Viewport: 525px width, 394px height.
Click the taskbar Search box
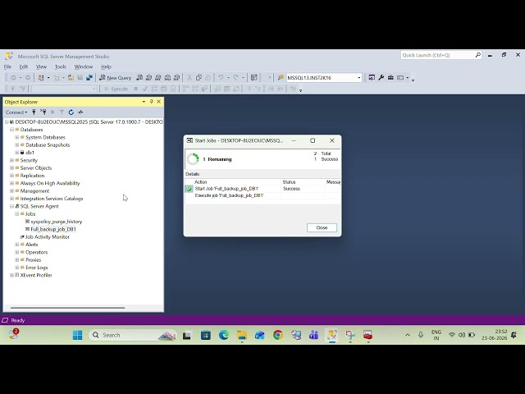(133, 335)
